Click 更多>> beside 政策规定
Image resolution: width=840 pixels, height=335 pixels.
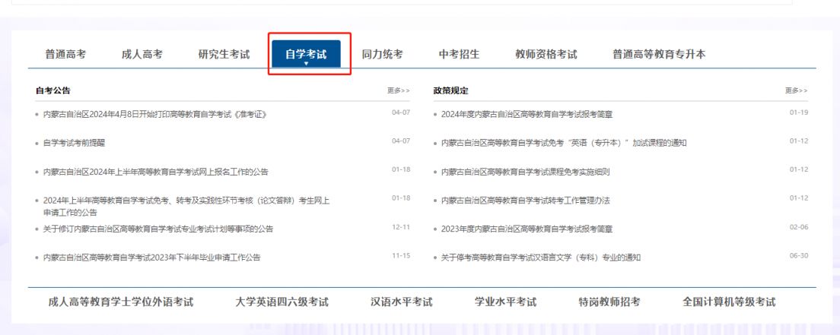tap(796, 90)
